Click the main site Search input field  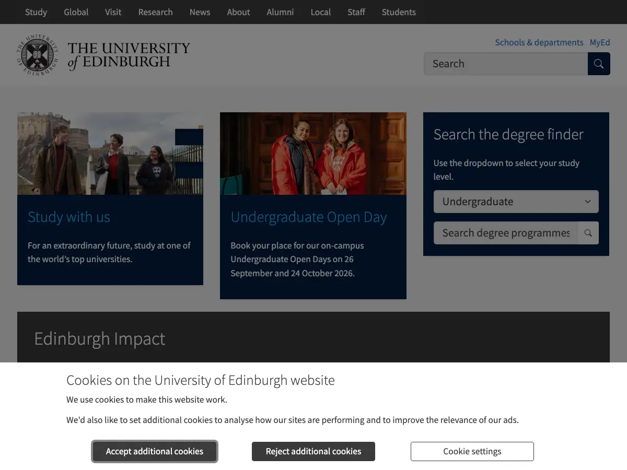506,64
